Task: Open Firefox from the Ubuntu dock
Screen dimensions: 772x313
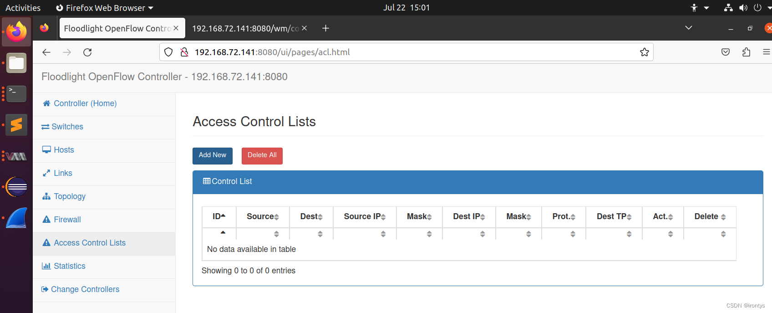Action: pos(16,31)
